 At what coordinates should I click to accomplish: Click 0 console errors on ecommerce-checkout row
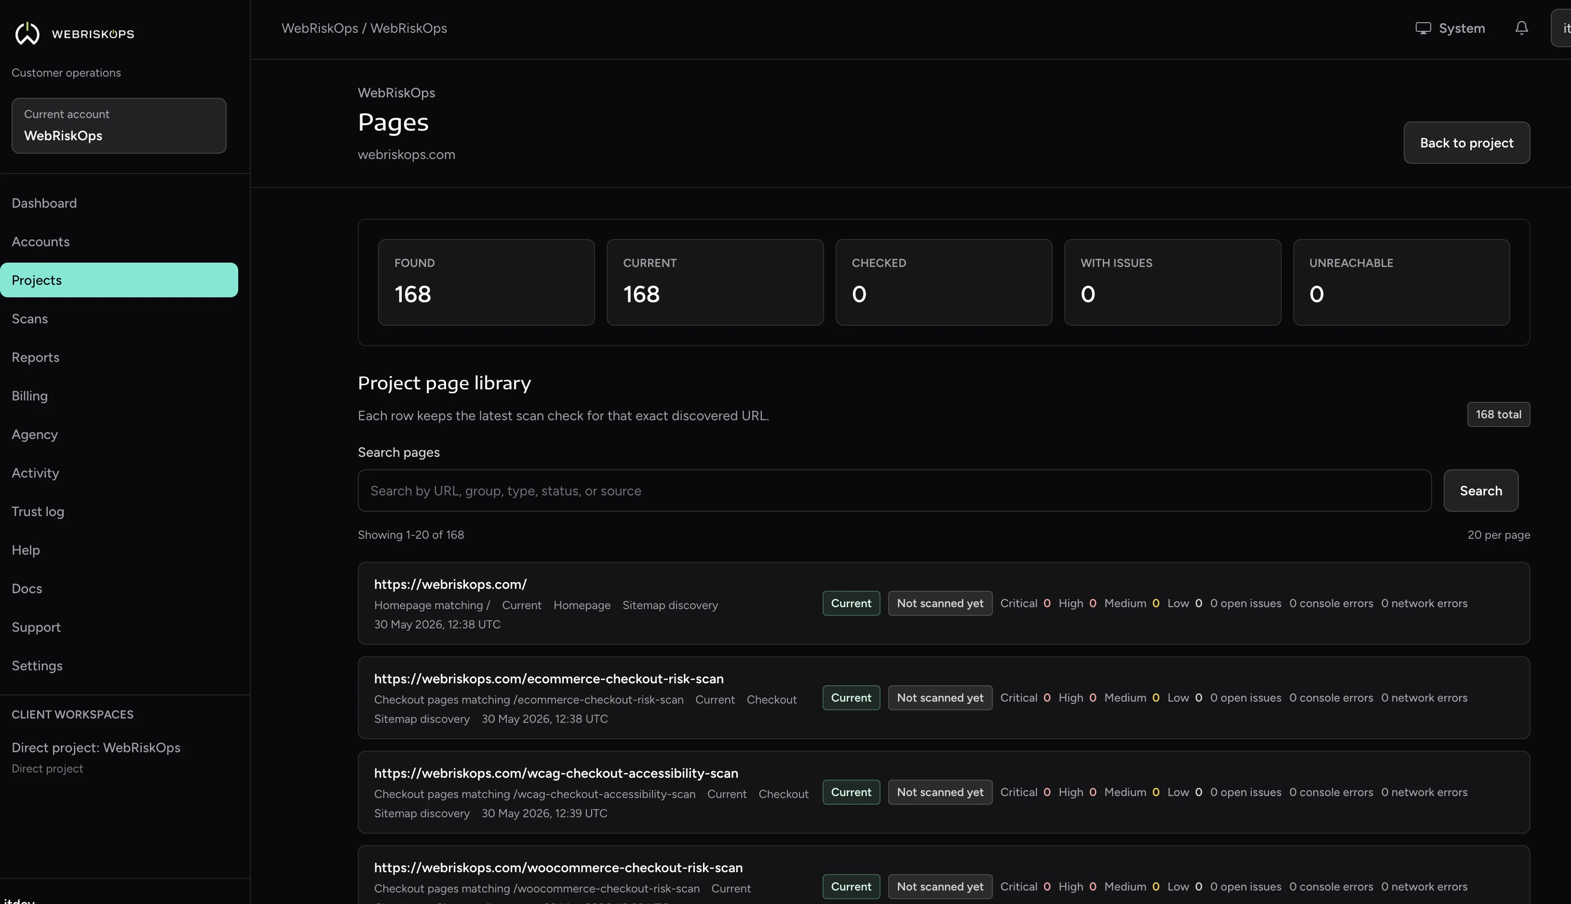(x=1331, y=698)
